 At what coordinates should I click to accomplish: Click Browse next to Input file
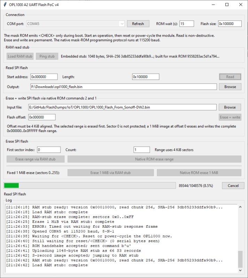click(230, 107)
